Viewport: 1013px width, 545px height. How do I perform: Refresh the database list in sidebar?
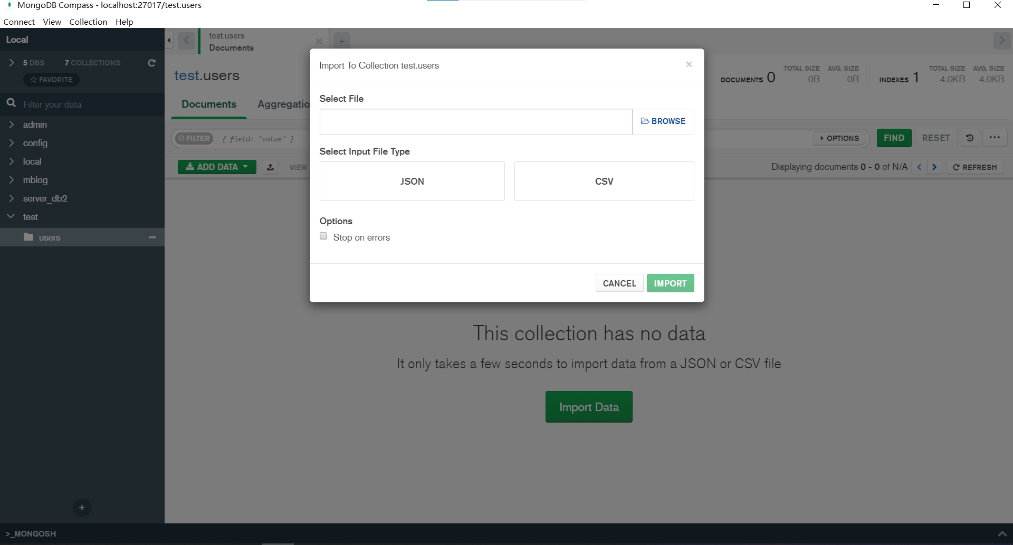151,63
